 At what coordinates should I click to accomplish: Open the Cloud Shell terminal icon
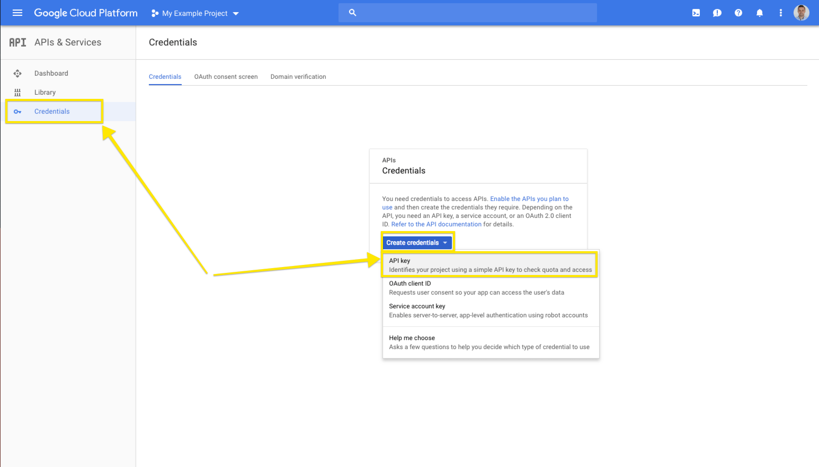[696, 12]
